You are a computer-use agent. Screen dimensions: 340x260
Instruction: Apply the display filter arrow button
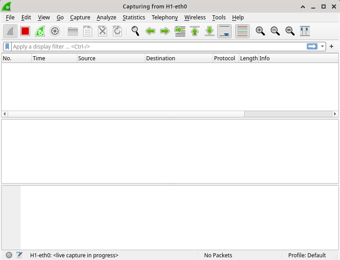coord(312,46)
